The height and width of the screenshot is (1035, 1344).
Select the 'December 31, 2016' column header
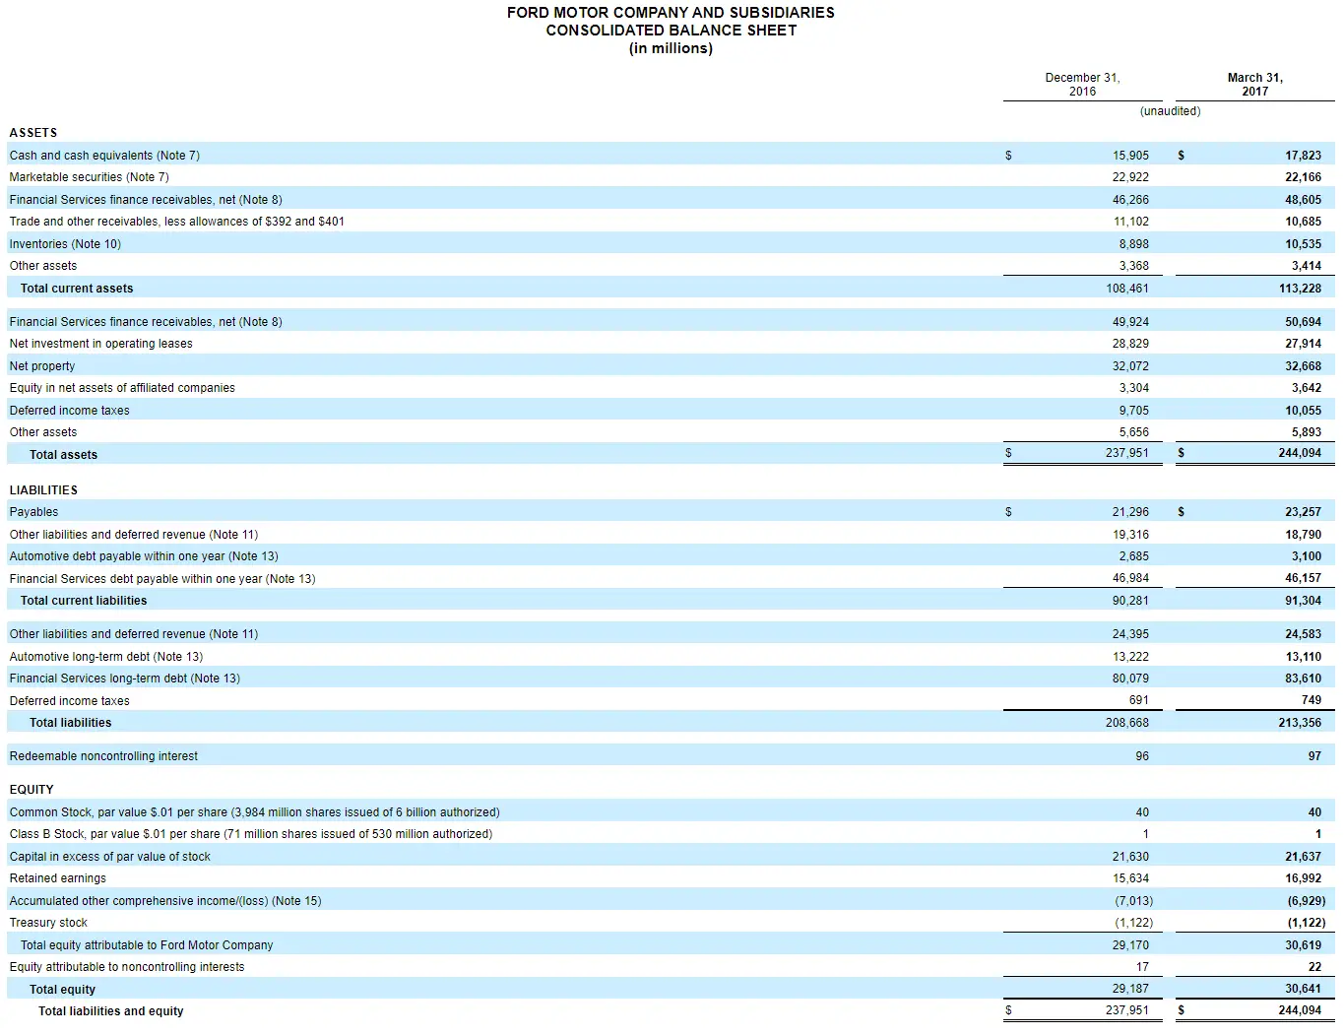1082,85
